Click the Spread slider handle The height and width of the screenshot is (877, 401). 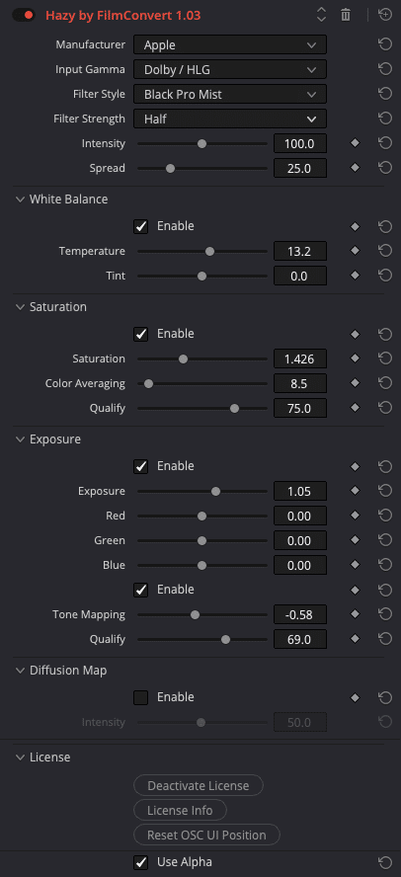[x=170, y=168]
